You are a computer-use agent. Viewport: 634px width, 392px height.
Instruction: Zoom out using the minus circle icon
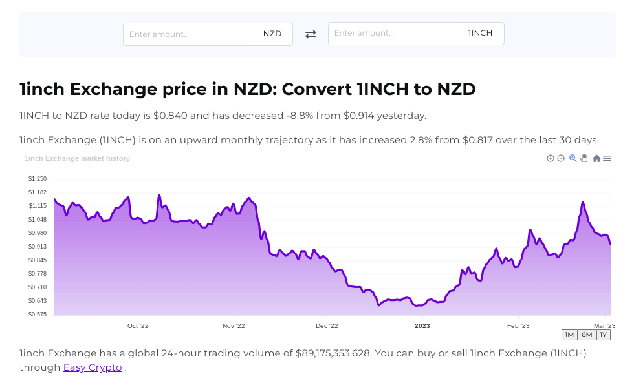coord(561,158)
